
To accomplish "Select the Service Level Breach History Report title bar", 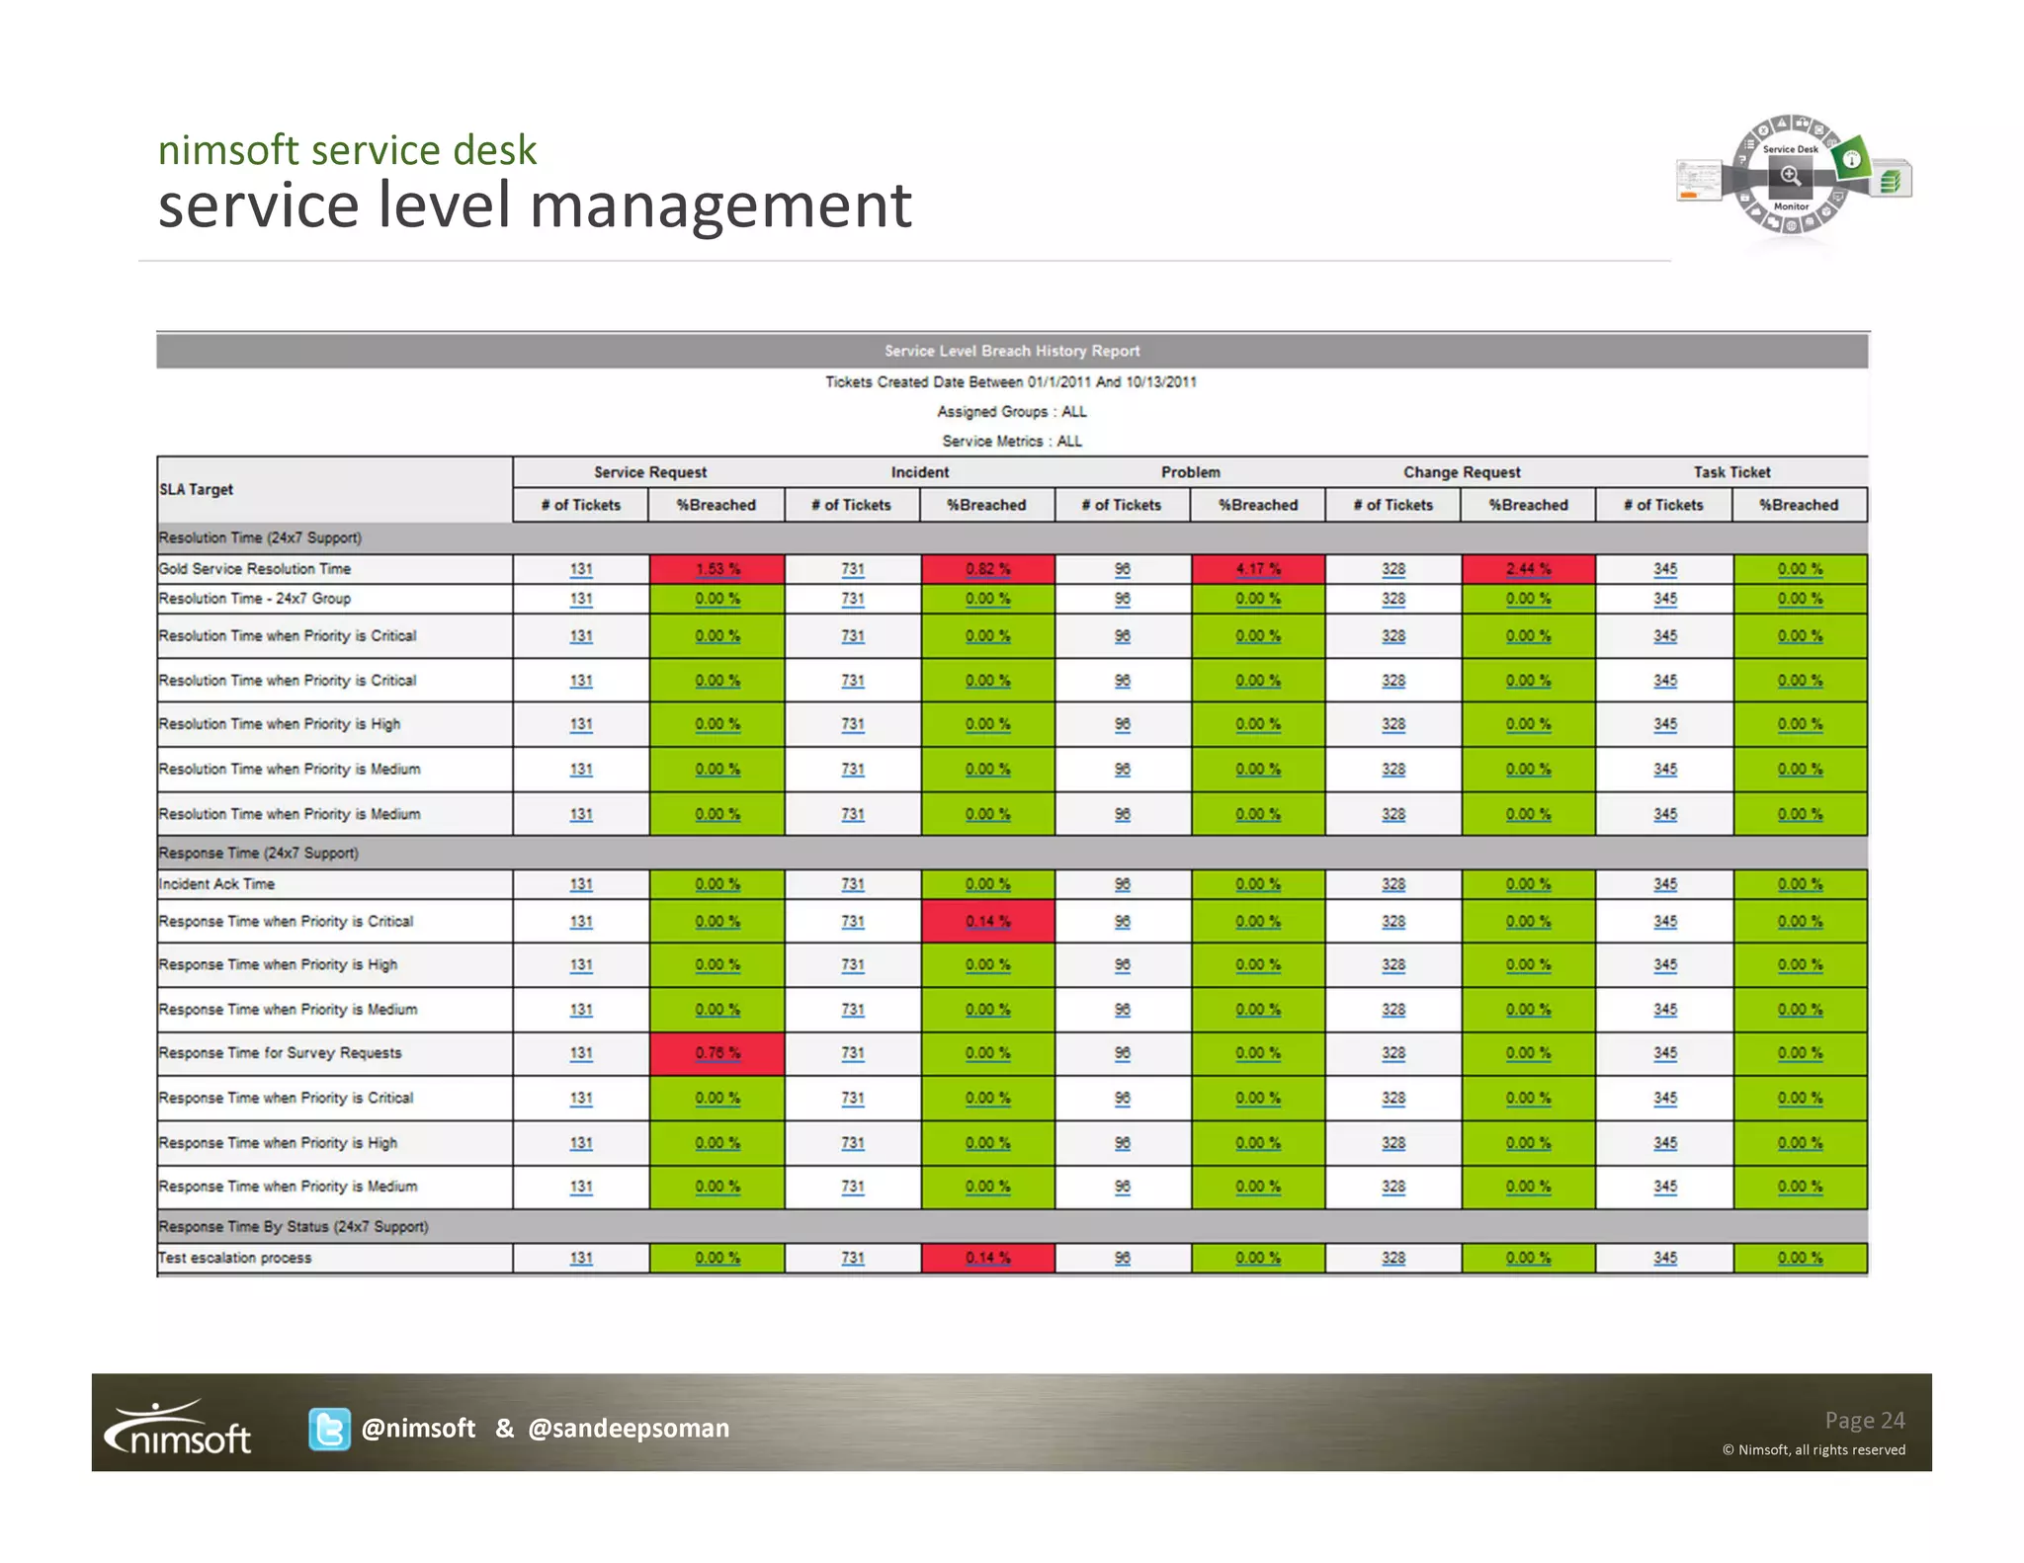I will click(1012, 351).
